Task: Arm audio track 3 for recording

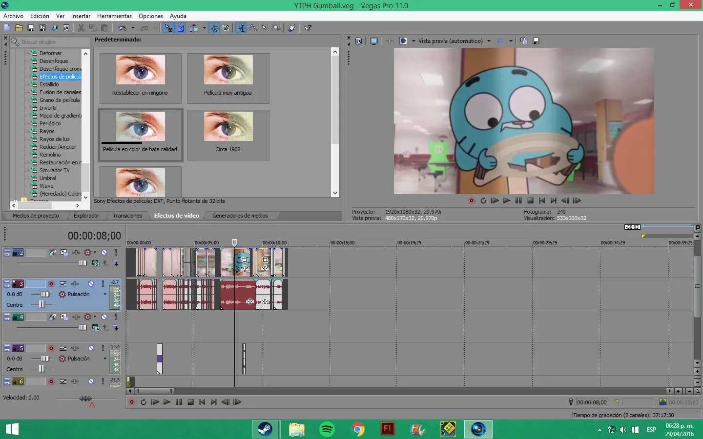Action: coord(51,284)
